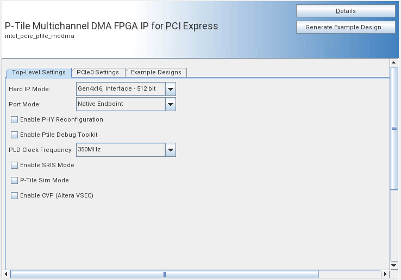Open the Example Designs tab
The image size is (401, 280).
point(157,72)
